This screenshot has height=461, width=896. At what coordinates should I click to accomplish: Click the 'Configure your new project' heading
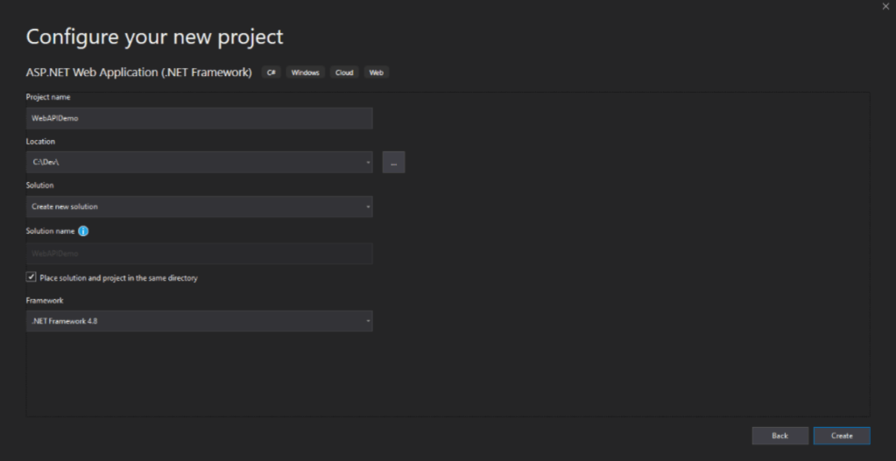coord(154,38)
